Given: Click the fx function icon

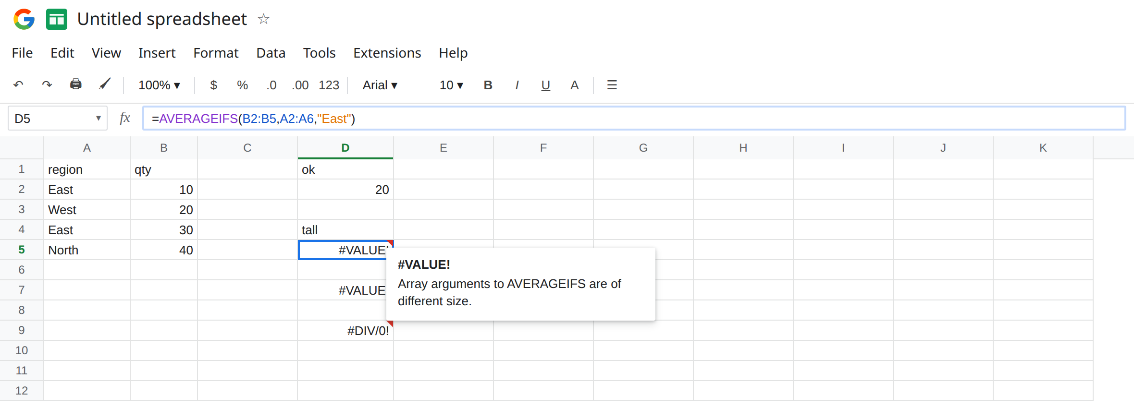Looking at the screenshot, I should [125, 118].
